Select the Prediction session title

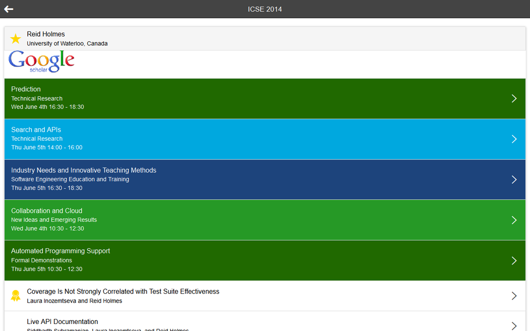tap(26, 89)
